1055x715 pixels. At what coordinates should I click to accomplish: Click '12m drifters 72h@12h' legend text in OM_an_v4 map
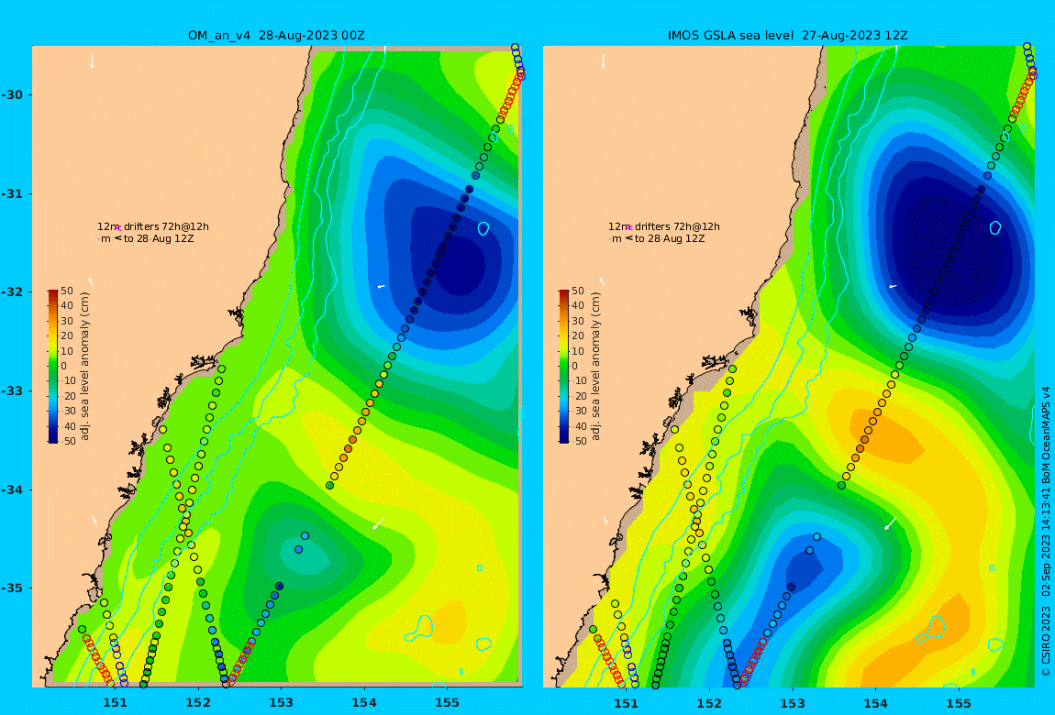point(153,227)
